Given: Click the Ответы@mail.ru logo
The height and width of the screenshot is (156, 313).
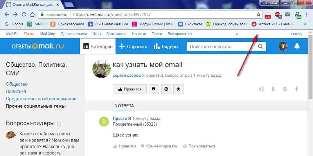Looking at the screenshot, I should (38, 46).
